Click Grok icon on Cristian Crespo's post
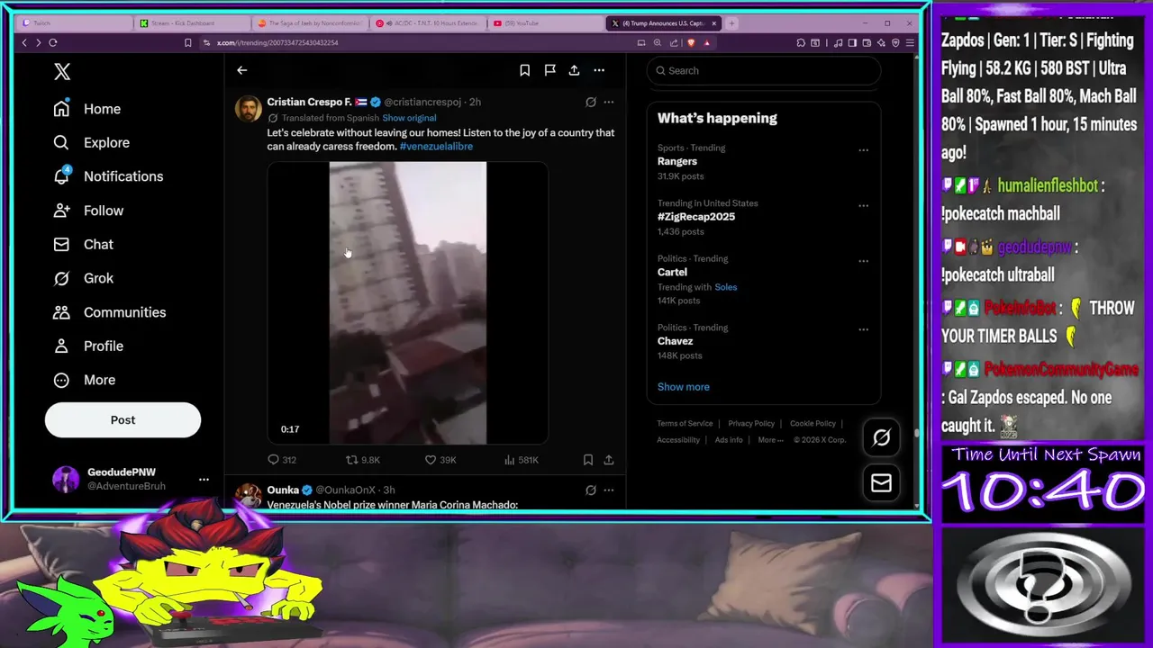Viewport: 1153px width, 648px height. [x=591, y=103]
